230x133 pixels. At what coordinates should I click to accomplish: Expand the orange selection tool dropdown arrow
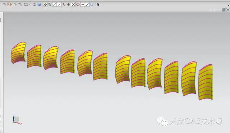[x=12, y=5]
